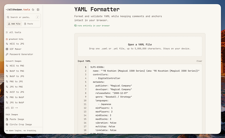The height and width of the screenshot is (138, 225).
Task: Click the publisher "Magical Company" line
Action: [x=114, y=86]
